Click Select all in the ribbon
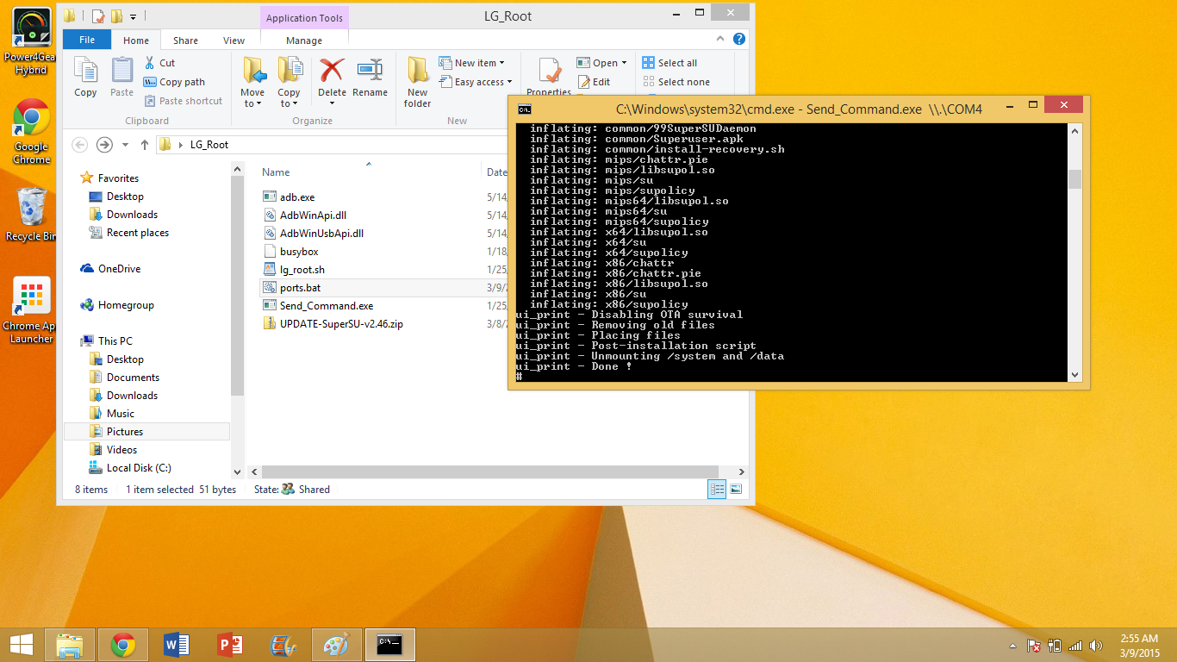Viewport: 1177px width, 662px height. [x=669, y=63]
